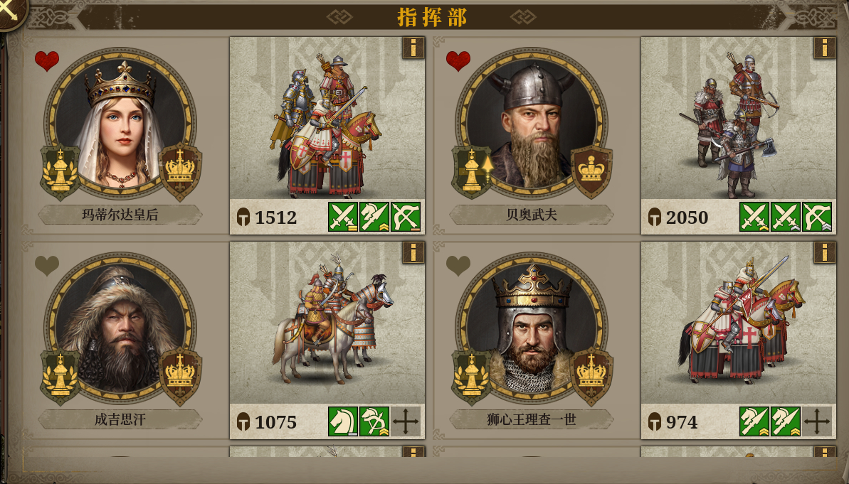
Task: Show info for 成吉思汗's cavalry card
Action: [x=413, y=252]
